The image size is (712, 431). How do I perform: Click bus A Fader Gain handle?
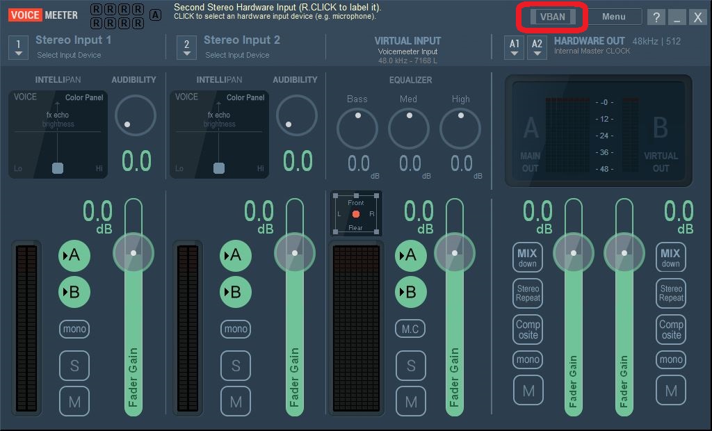coord(574,253)
